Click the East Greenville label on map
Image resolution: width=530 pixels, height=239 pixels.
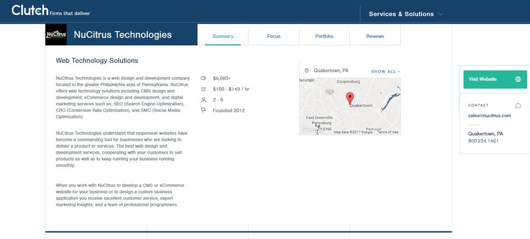pyautogui.click(x=319, y=117)
